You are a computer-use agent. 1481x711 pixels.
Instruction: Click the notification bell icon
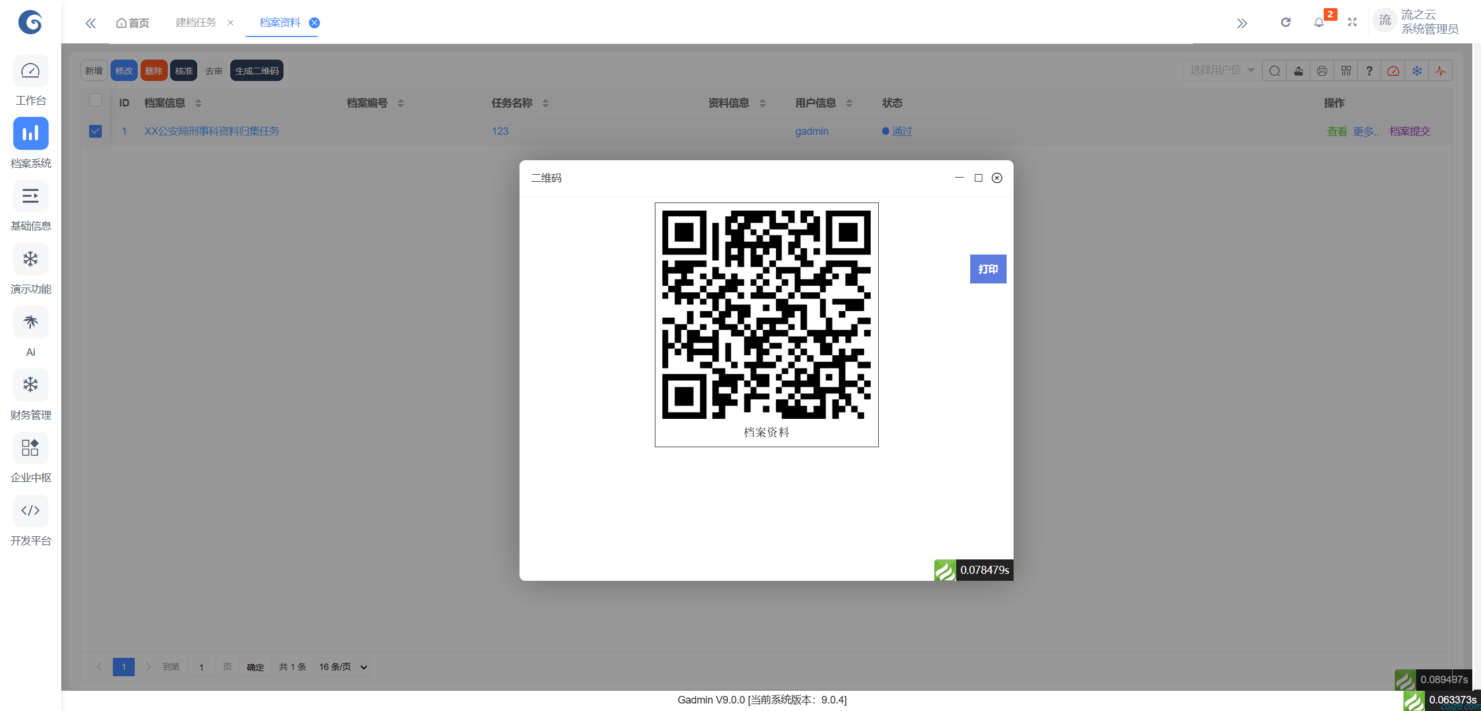tap(1318, 23)
